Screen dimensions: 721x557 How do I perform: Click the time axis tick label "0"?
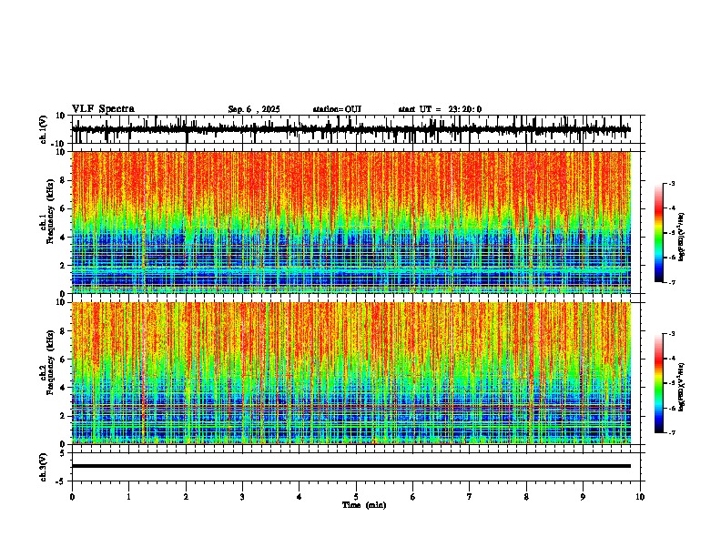[x=72, y=497]
